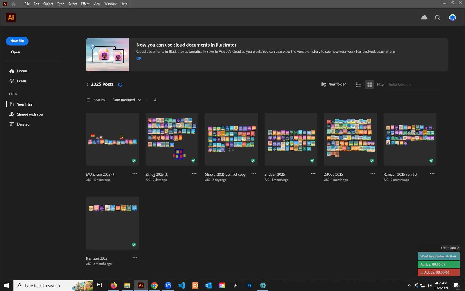The height and width of the screenshot is (291, 465).
Task: Dismiss the cloud documents banner with OK
Action: (x=139, y=58)
